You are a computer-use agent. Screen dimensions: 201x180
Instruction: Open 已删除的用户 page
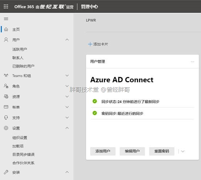(x=23, y=66)
